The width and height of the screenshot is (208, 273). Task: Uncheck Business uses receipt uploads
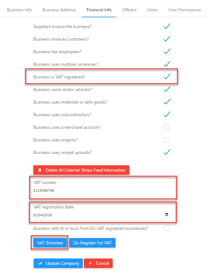167,152
